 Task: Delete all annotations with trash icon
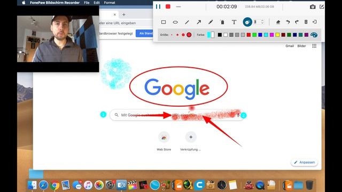coord(306,22)
